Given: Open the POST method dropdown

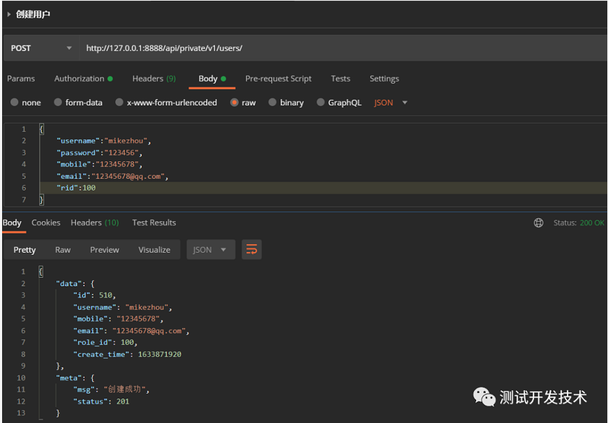Looking at the screenshot, I should coord(41,48).
